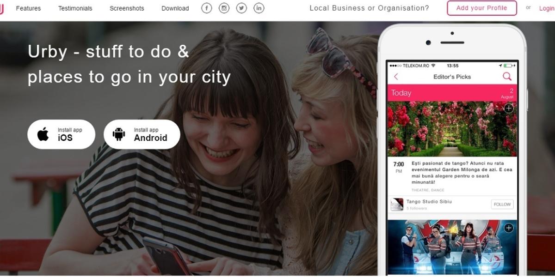Select the Tango Studio Sibiu profile thumbnail
The height and width of the screenshot is (277, 555).
397,205
